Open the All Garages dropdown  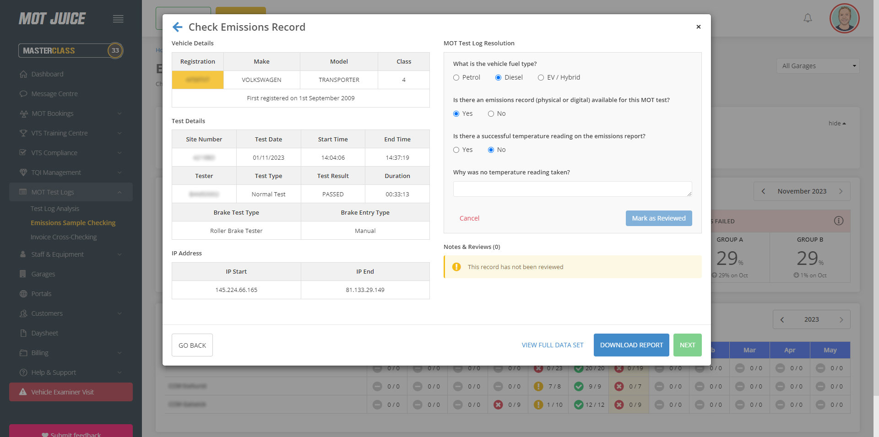tap(818, 66)
